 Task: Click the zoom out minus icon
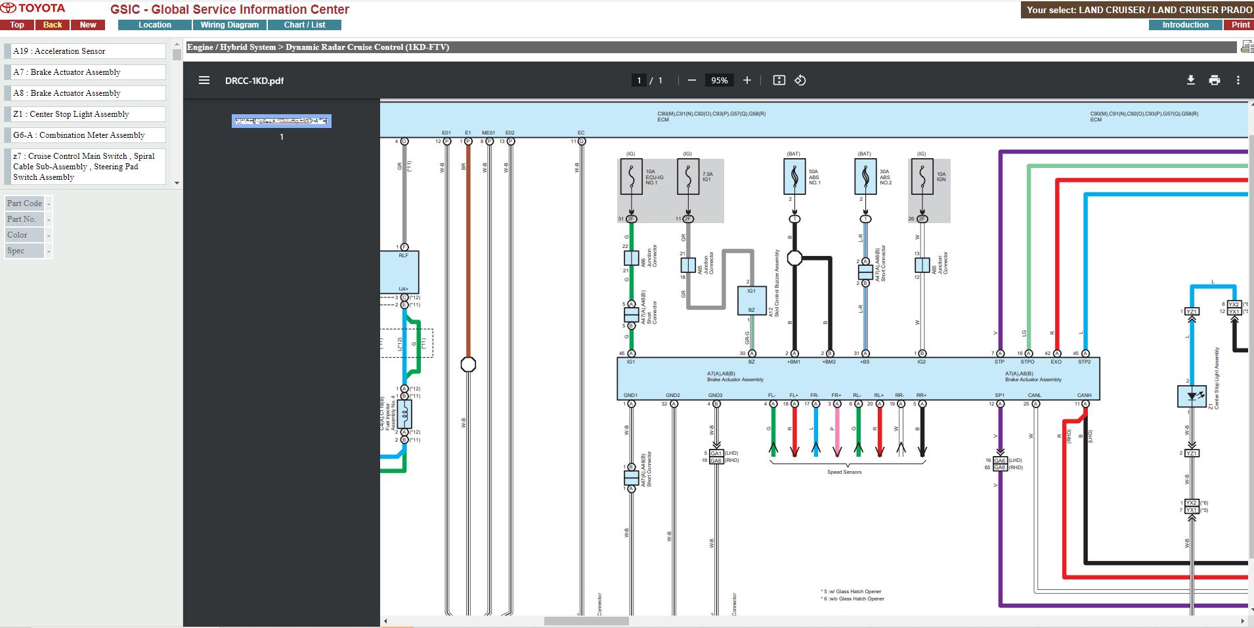coord(691,80)
